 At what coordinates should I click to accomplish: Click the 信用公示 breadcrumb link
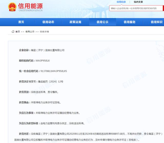(30, 32)
